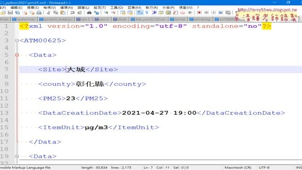
Task: Expand the folded Data block on line 19
Action: click(x=17, y=156)
